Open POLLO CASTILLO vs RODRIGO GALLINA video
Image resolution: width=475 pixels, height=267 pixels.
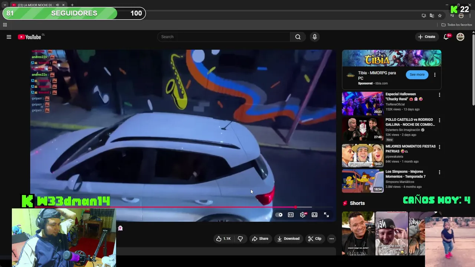point(363,129)
